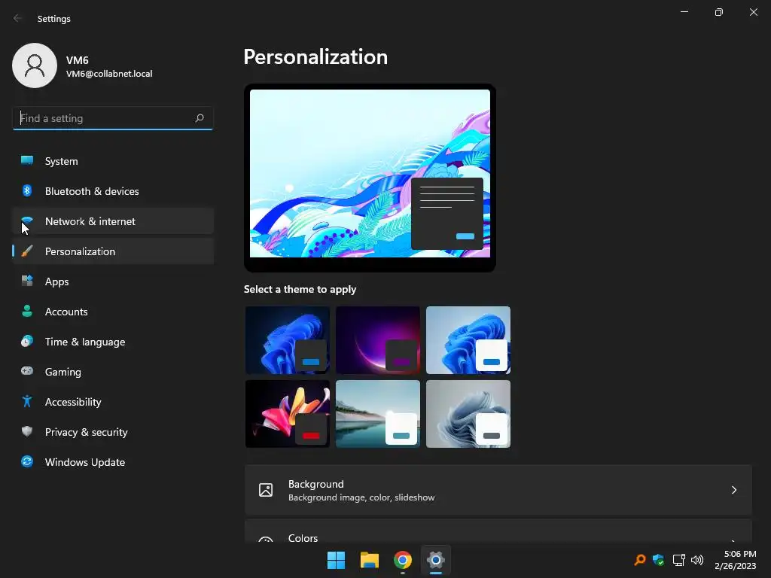
Task: Click the VM6 user name
Action: pyautogui.click(x=78, y=60)
